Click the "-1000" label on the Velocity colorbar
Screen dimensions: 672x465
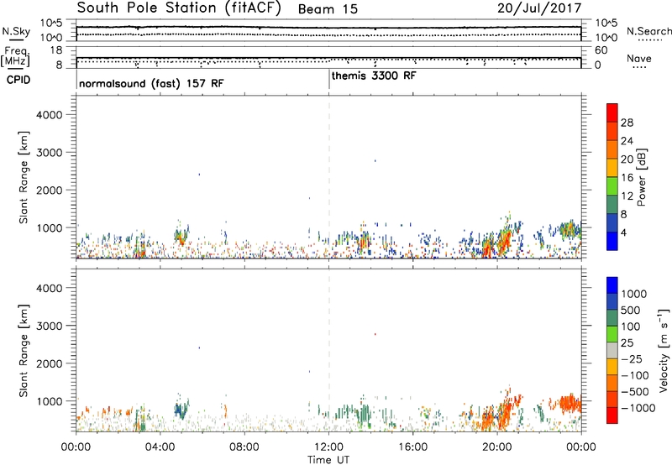click(638, 408)
